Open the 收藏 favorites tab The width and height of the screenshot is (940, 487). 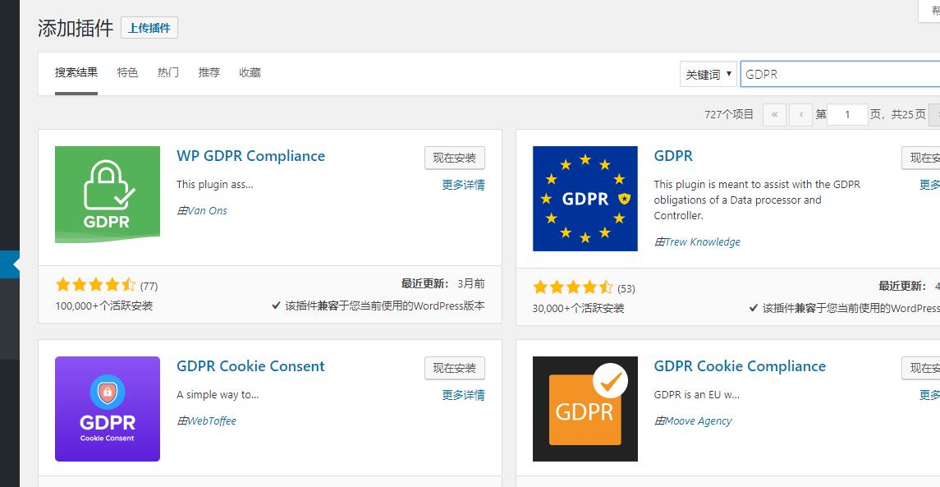coord(250,72)
